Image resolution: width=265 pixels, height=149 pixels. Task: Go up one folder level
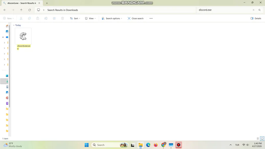coord(21,10)
